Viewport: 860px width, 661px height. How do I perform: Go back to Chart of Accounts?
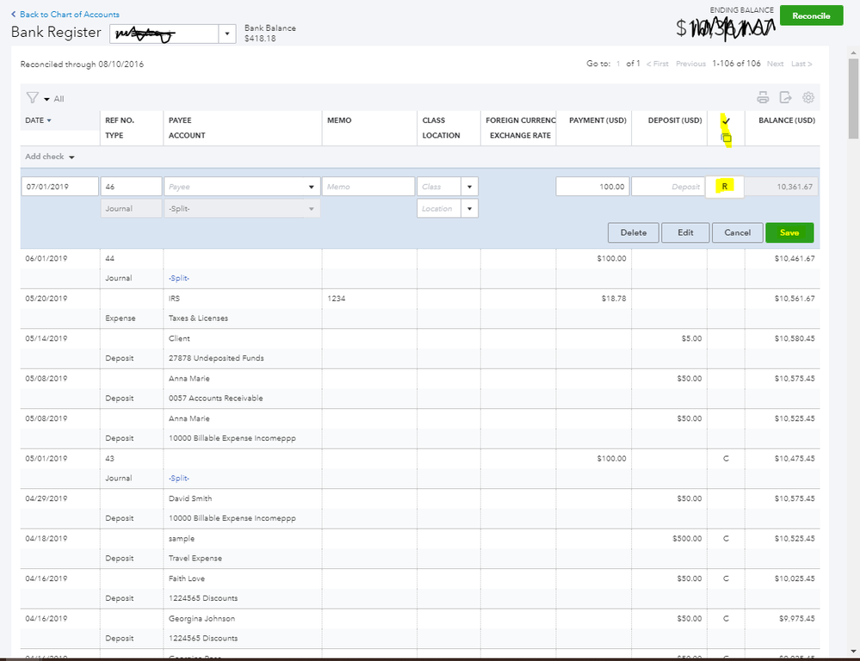coord(69,15)
